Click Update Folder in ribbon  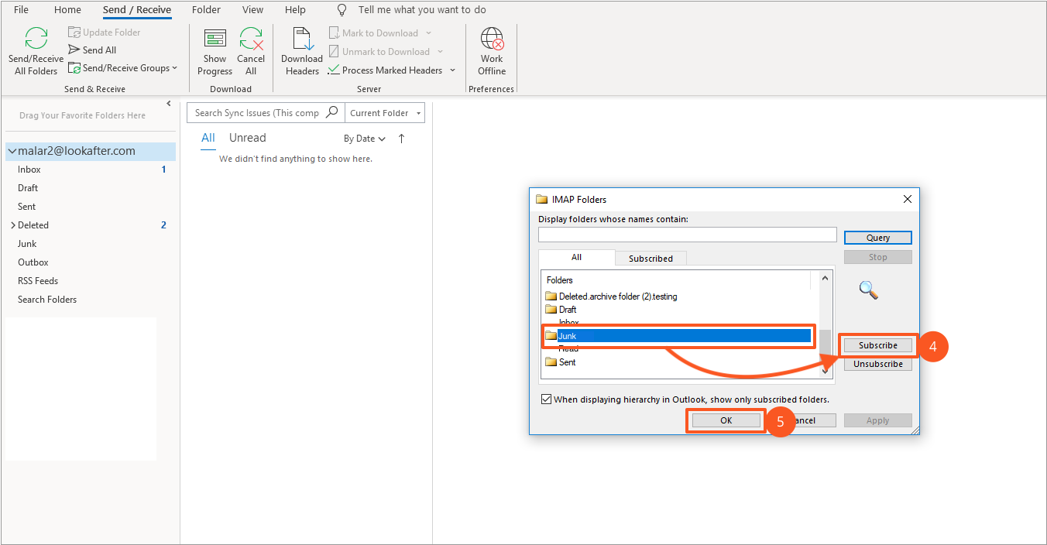pos(104,33)
